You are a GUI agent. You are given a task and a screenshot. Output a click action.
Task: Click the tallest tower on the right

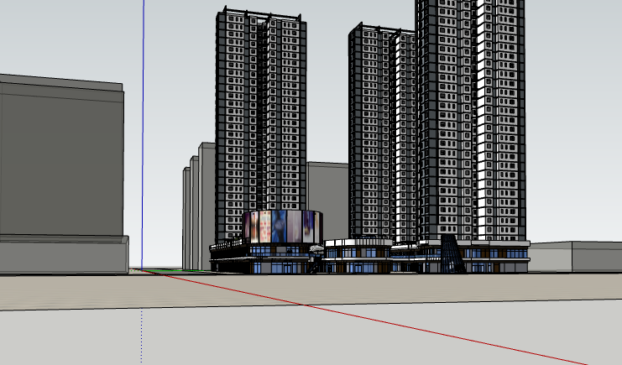point(470,117)
